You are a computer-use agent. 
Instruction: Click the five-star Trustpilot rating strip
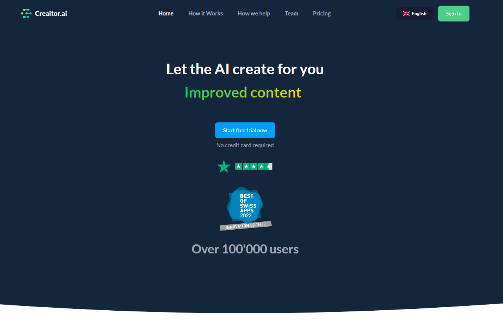point(254,166)
